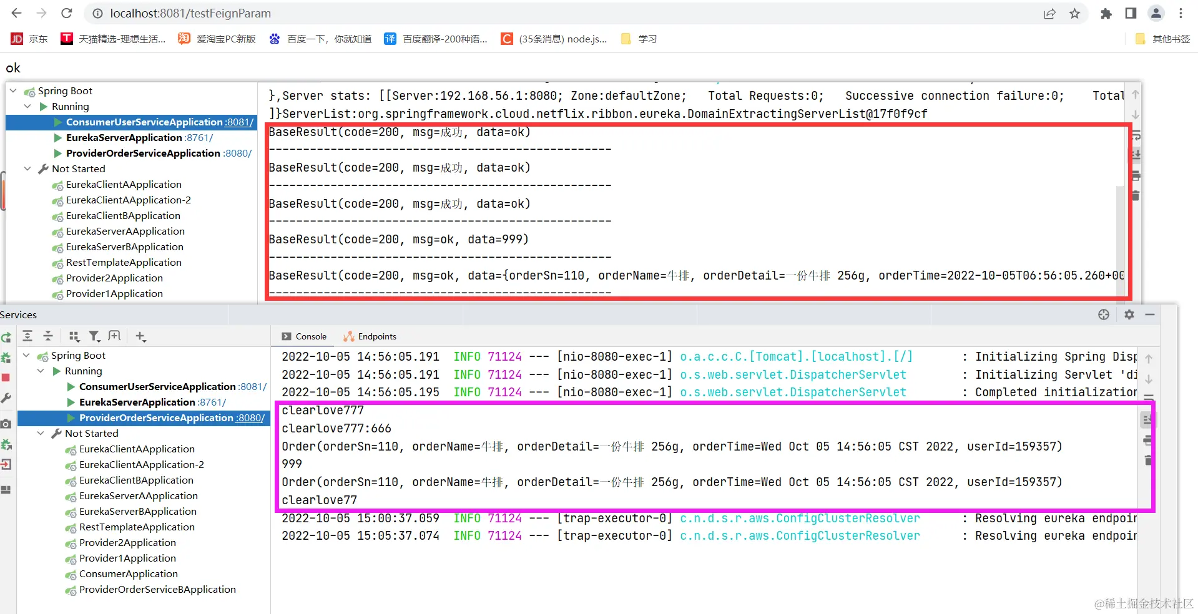The image size is (1198, 614).
Task: Collapse Running node in upper tree
Action: [27, 106]
